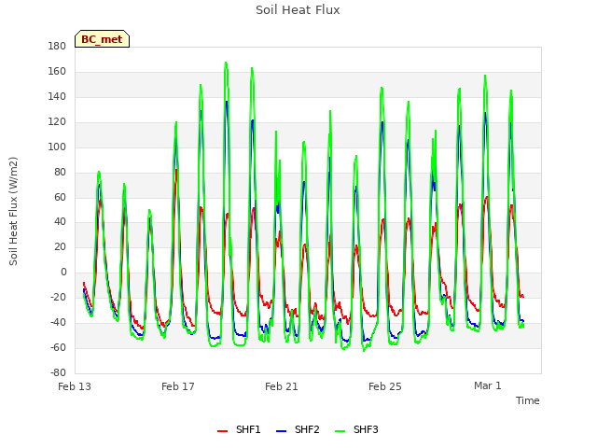Click the Feb 21 x-axis tick label
The width and height of the screenshot is (597, 448).
(x=282, y=386)
